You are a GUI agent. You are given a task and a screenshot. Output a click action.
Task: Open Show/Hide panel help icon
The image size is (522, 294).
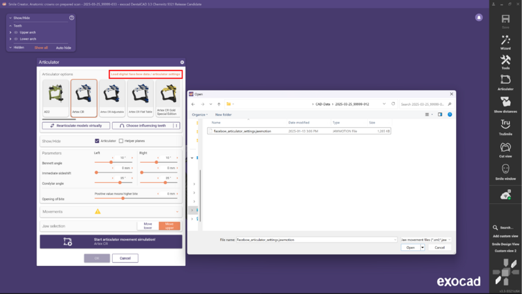pyautogui.click(x=72, y=18)
